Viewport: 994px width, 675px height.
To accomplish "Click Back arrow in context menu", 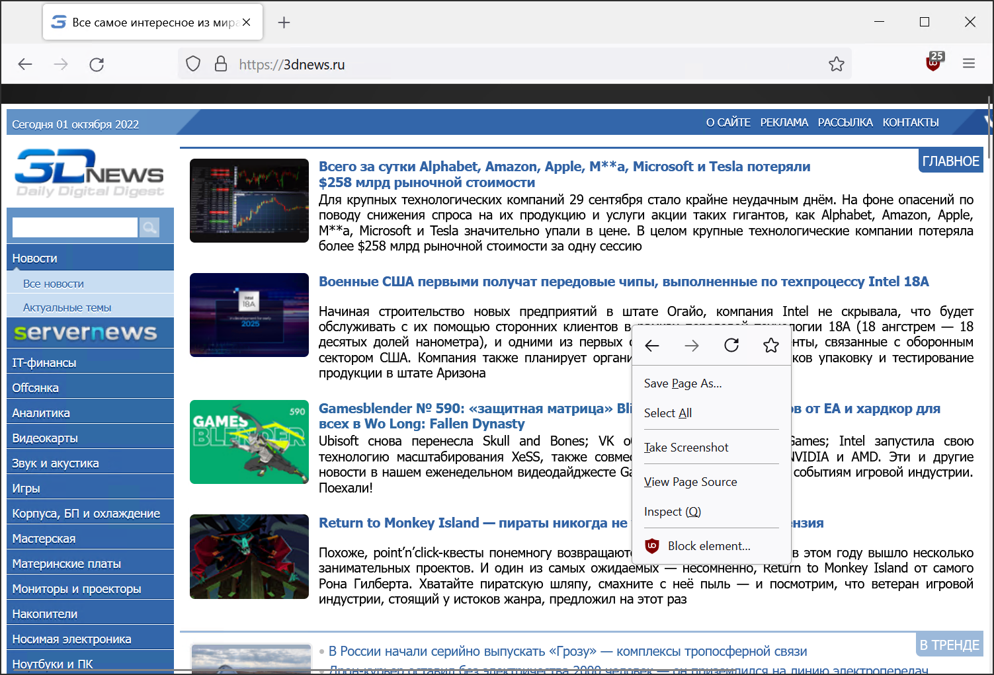I will [x=652, y=346].
